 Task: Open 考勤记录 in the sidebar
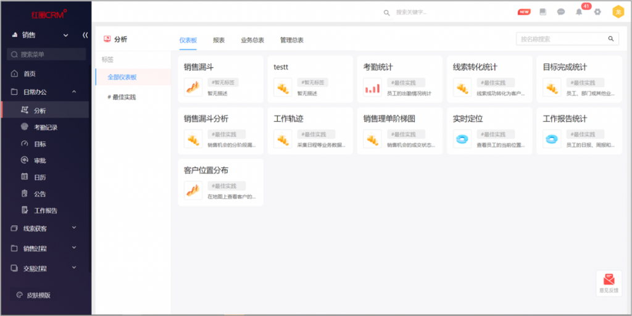46,127
